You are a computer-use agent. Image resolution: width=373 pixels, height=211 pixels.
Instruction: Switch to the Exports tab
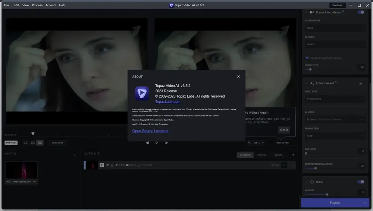point(279,155)
